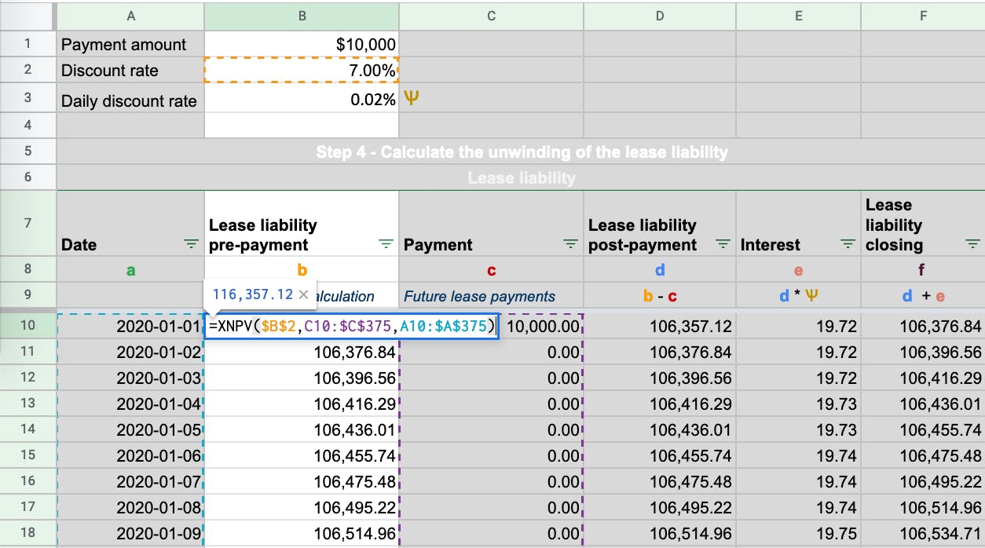Screen dimensions: 985x548
Task: Select row 2 header
Action: click(x=27, y=70)
